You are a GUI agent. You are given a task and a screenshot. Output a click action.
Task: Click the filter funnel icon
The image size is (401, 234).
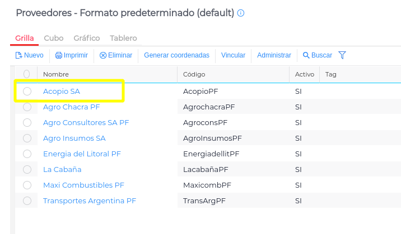[342, 55]
